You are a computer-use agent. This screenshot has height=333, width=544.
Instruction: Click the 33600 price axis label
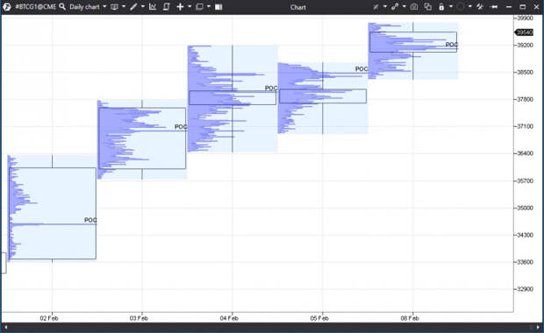[526, 262]
